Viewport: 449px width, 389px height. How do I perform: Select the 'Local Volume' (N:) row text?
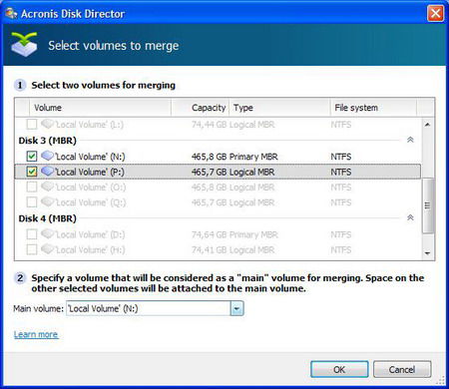90,157
